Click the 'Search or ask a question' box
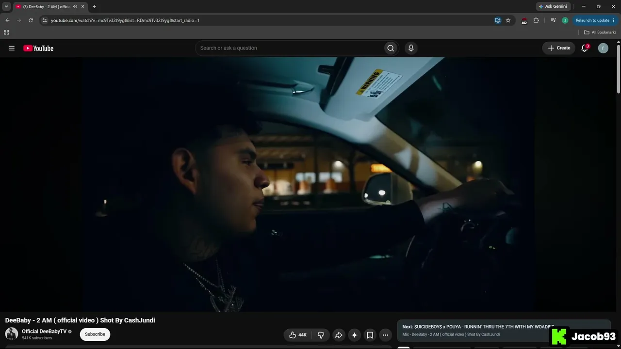The height and width of the screenshot is (349, 621). [289, 48]
